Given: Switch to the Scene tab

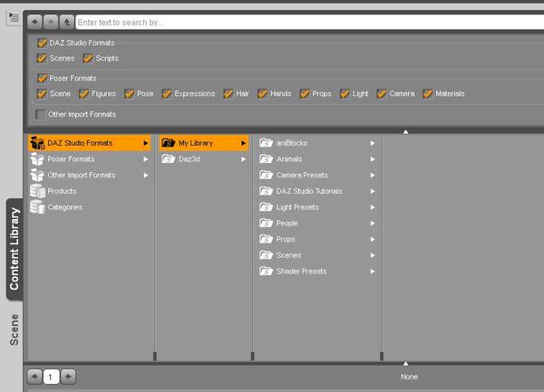Looking at the screenshot, I should 15,330.
